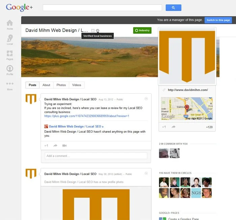Image resolution: width=236 pixels, height=220 pixels.
Task: Open David Mihm Web Design / Local SEO » link
Action: [76, 126]
